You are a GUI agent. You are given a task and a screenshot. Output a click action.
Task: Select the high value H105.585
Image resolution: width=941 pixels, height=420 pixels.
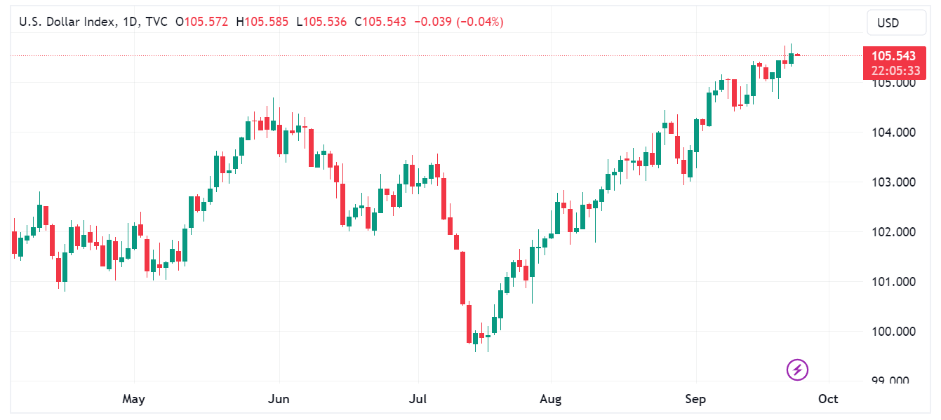click(262, 22)
